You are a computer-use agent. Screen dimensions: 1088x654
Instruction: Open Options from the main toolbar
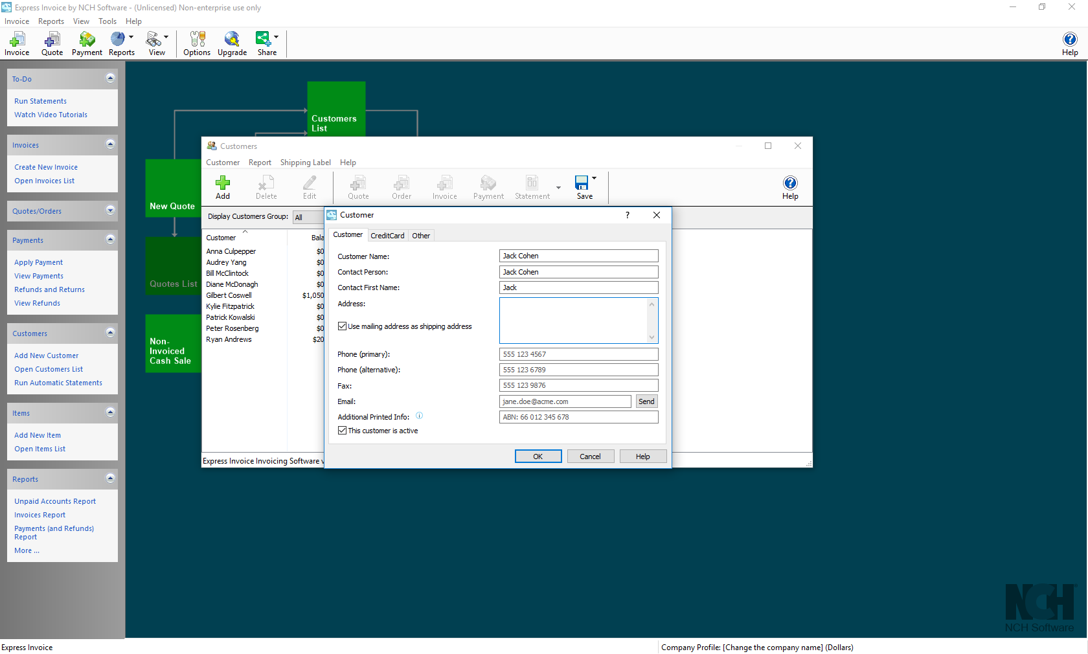coord(197,44)
